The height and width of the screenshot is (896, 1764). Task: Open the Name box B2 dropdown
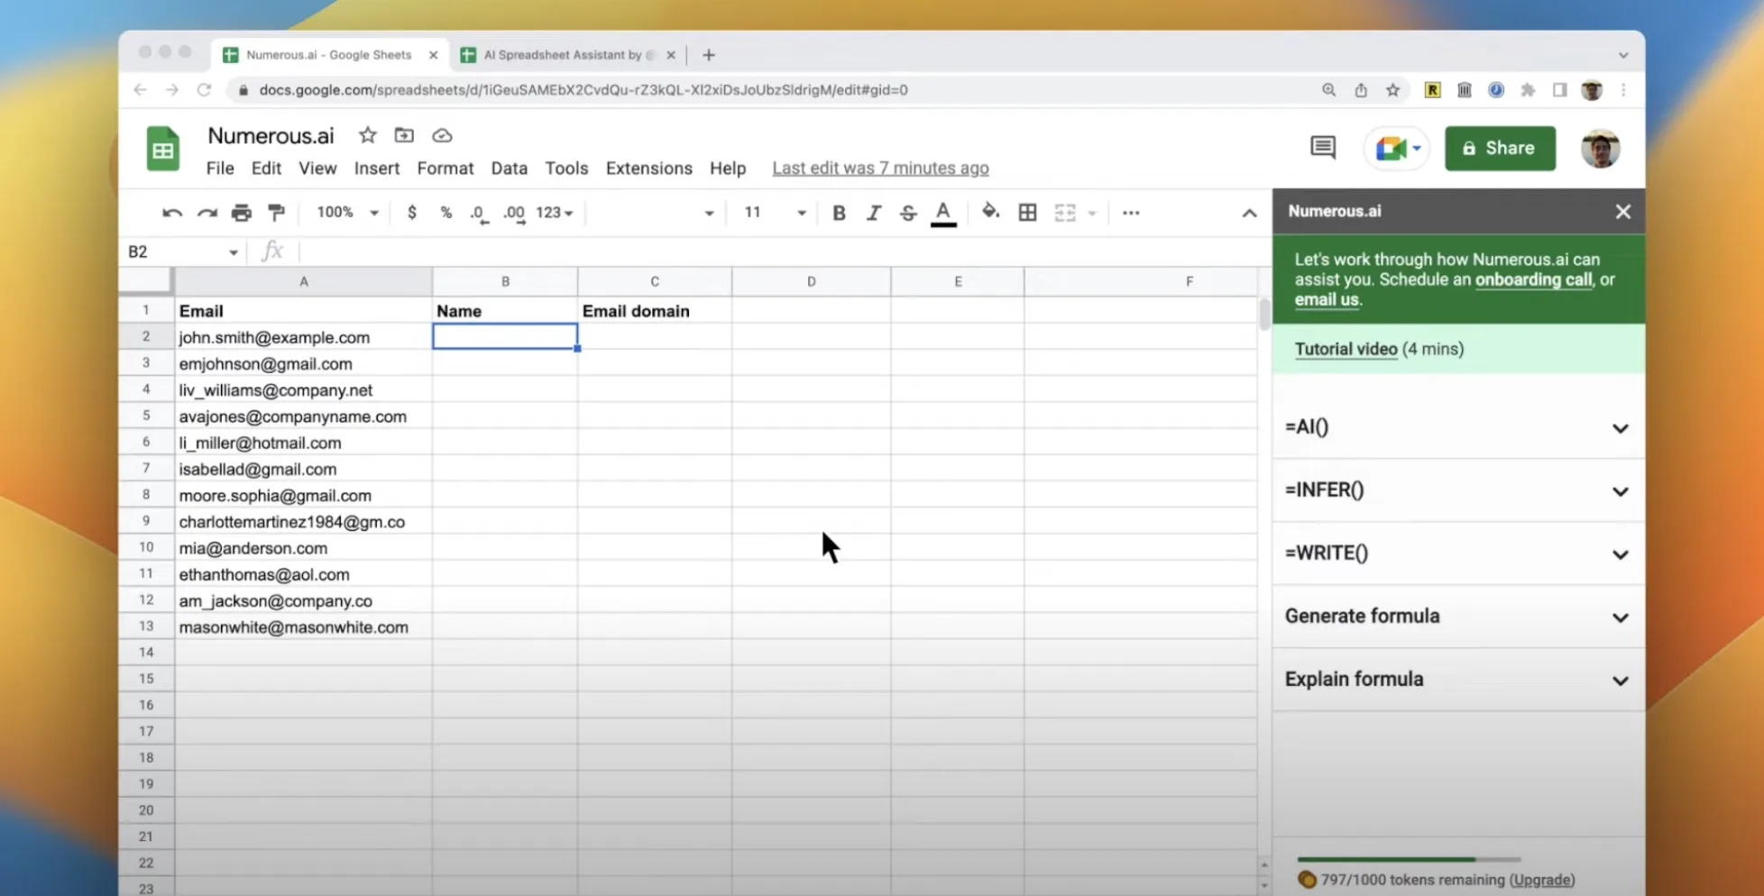234,252
